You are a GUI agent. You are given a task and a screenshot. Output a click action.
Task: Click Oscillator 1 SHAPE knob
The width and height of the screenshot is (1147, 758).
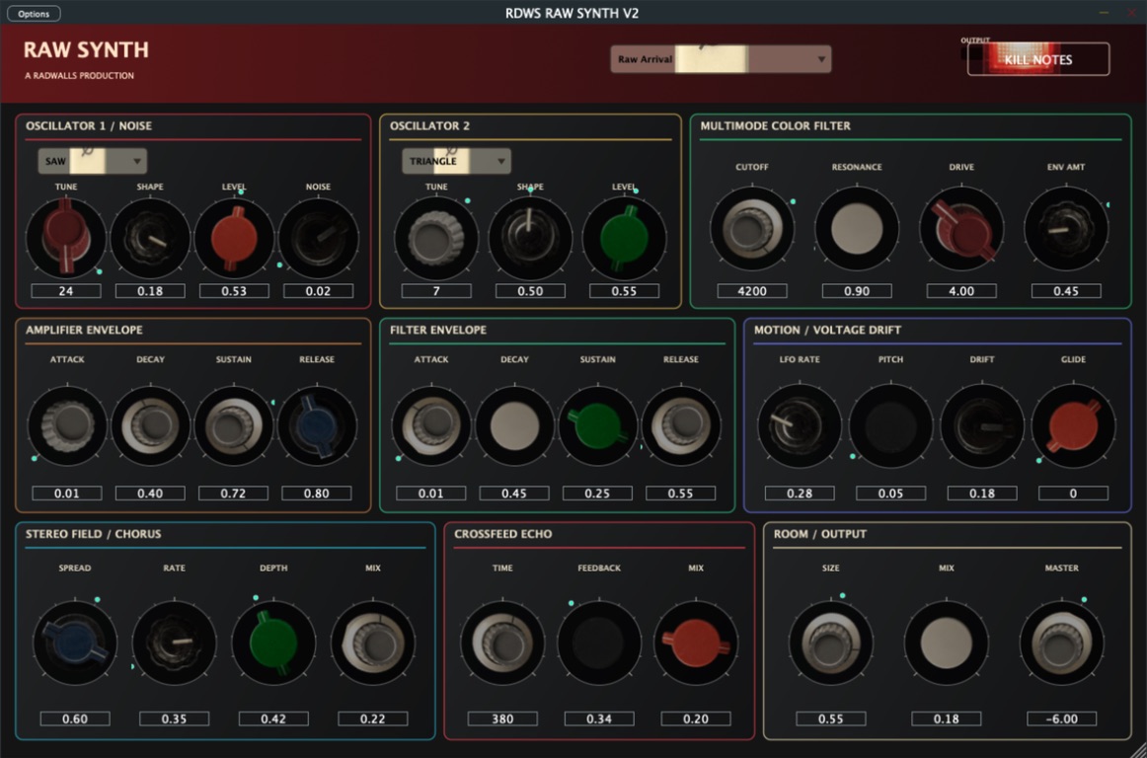pos(150,238)
